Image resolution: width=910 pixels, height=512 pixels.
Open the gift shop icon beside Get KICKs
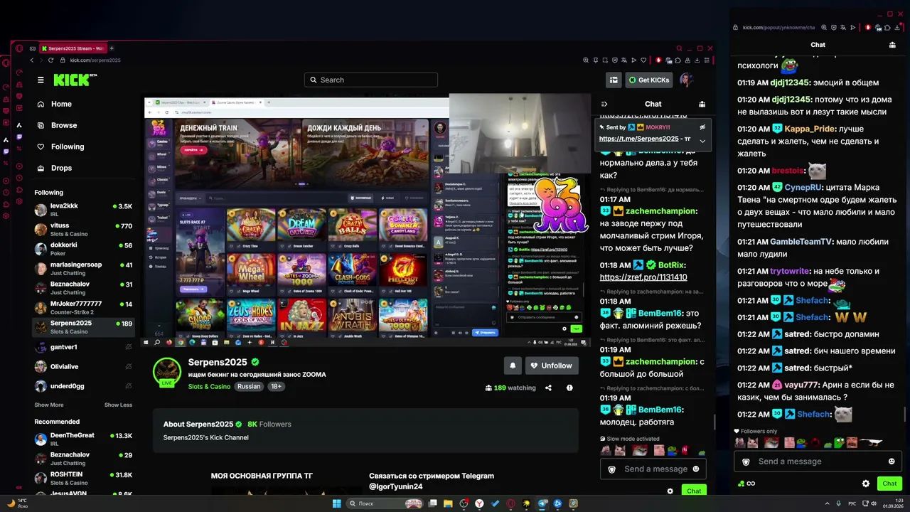614,80
